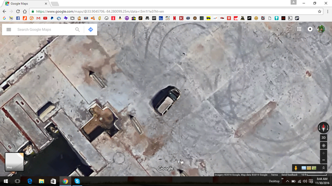Open the Google Maps hamburger menu

click(9, 29)
